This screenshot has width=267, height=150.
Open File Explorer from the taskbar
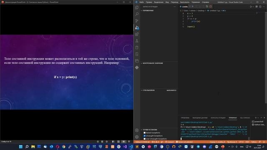coord(33,147)
